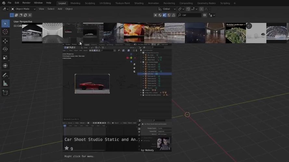This screenshot has width=289, height=162.
Task: Open the Render menu
Action: point(27,3)
